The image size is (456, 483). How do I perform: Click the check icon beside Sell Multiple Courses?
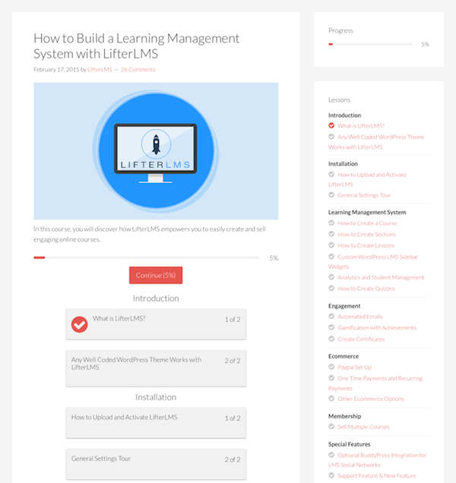point(331,426)
